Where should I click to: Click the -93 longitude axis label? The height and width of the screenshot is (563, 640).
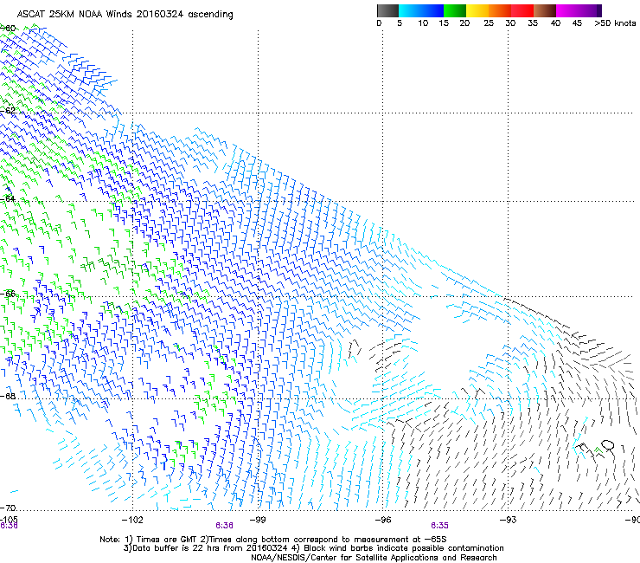coord(508,520)
